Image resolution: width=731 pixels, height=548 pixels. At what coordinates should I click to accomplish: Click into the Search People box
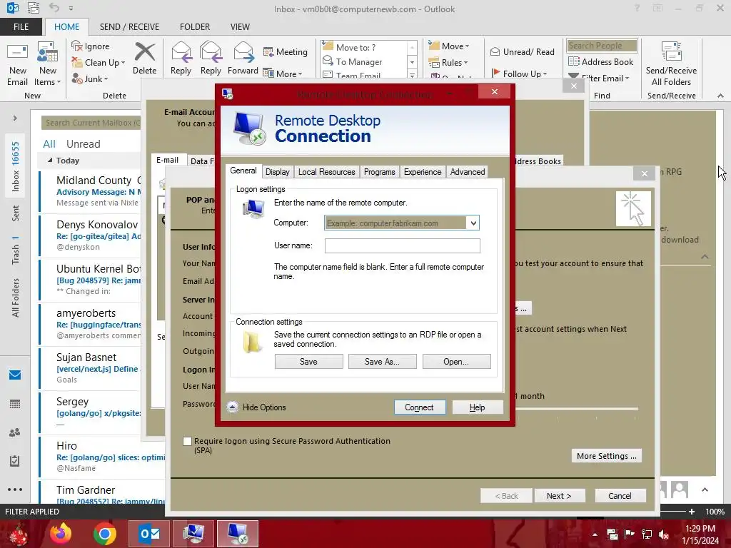pos(602,46)
